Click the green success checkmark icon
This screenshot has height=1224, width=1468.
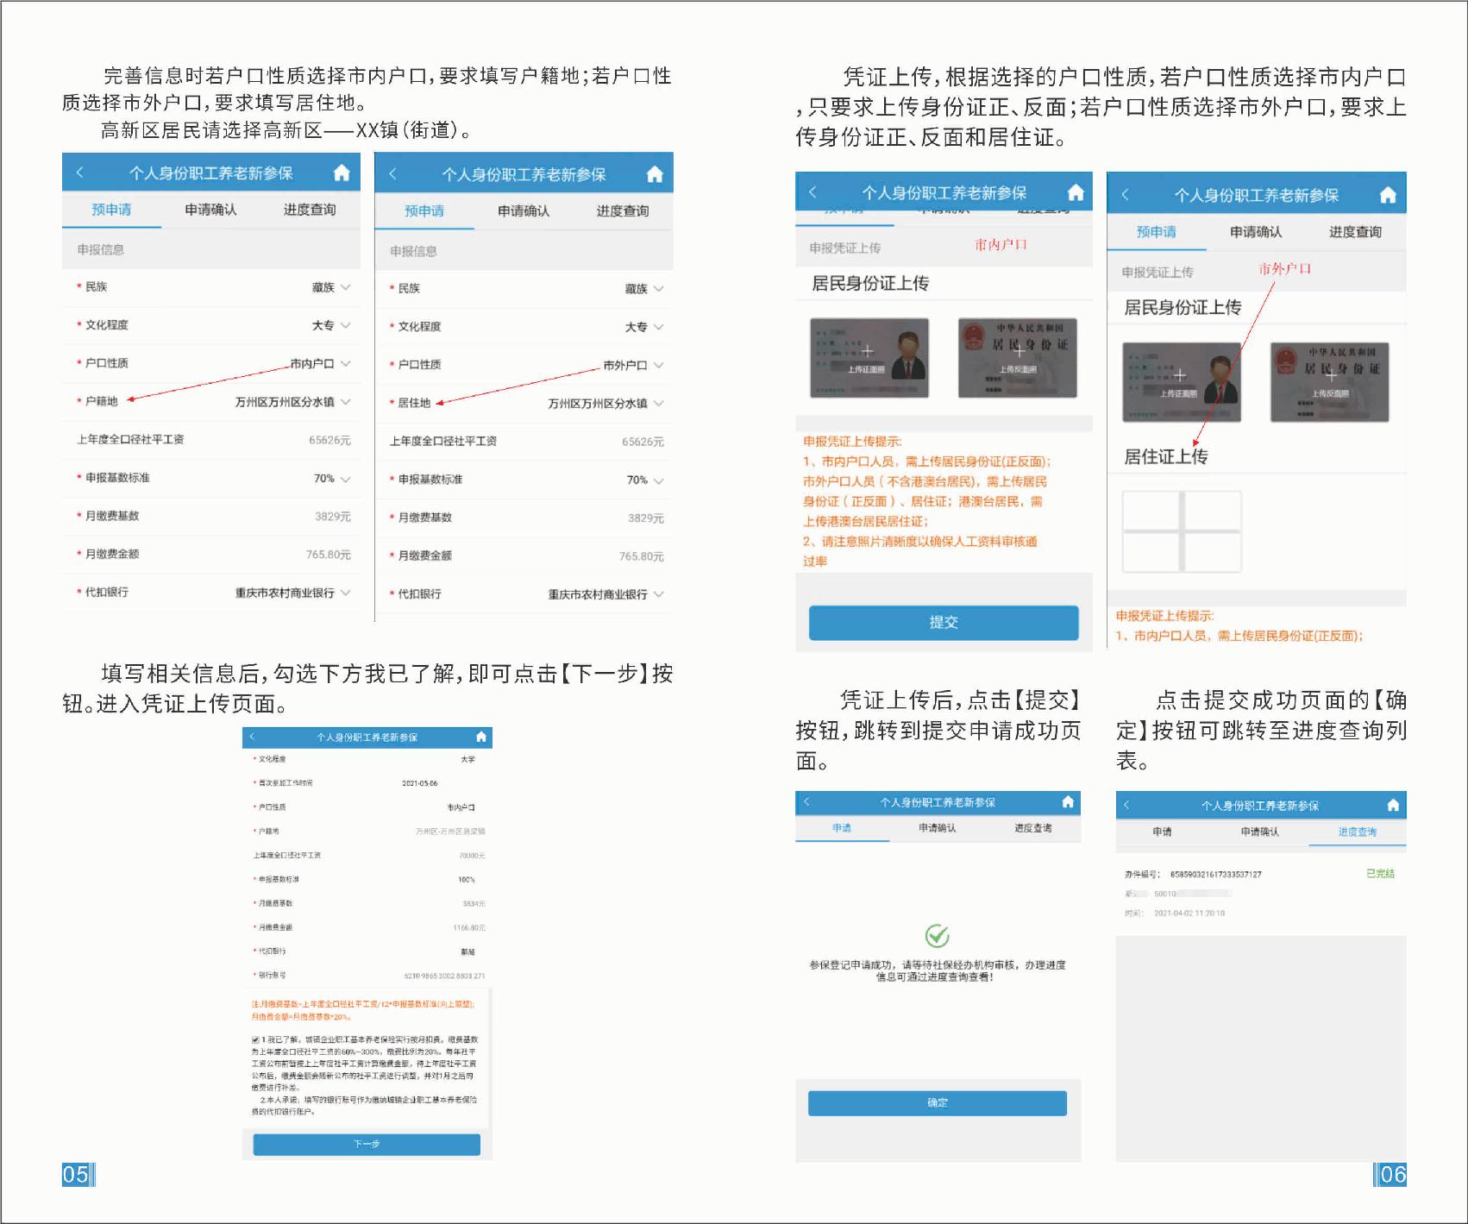click(937, 936)
